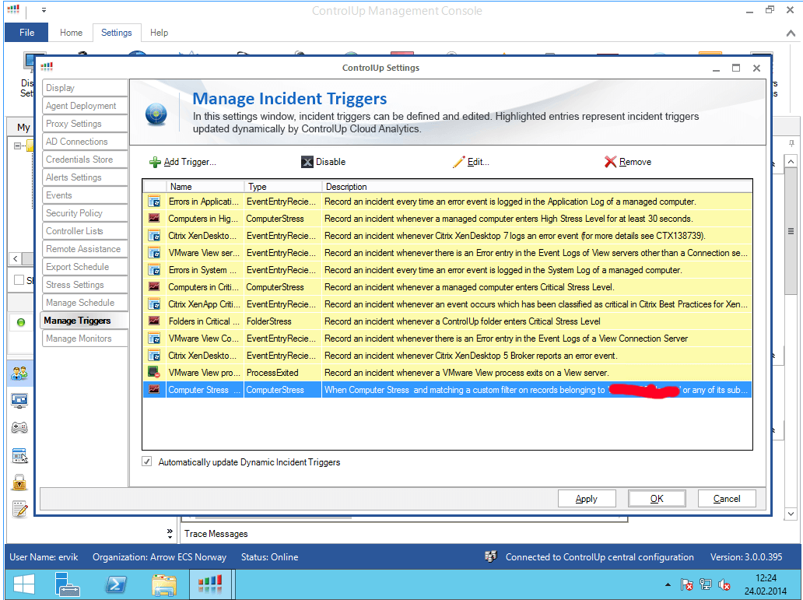This screenshot has height=600, width=803.
Task: Switch to the Help ribbon tab
Action: click(159, 32)
